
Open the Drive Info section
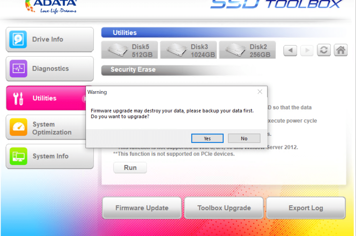tap(50, 40)
